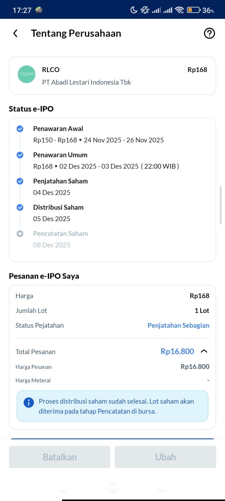Tap the Batalkan button
225x501 pixels.
(x=59, y=457)
